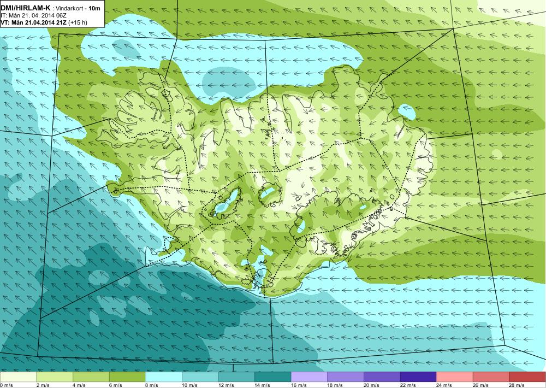
Task: Select the "28 m/s" legend label
Action: [x=517, y=385]
